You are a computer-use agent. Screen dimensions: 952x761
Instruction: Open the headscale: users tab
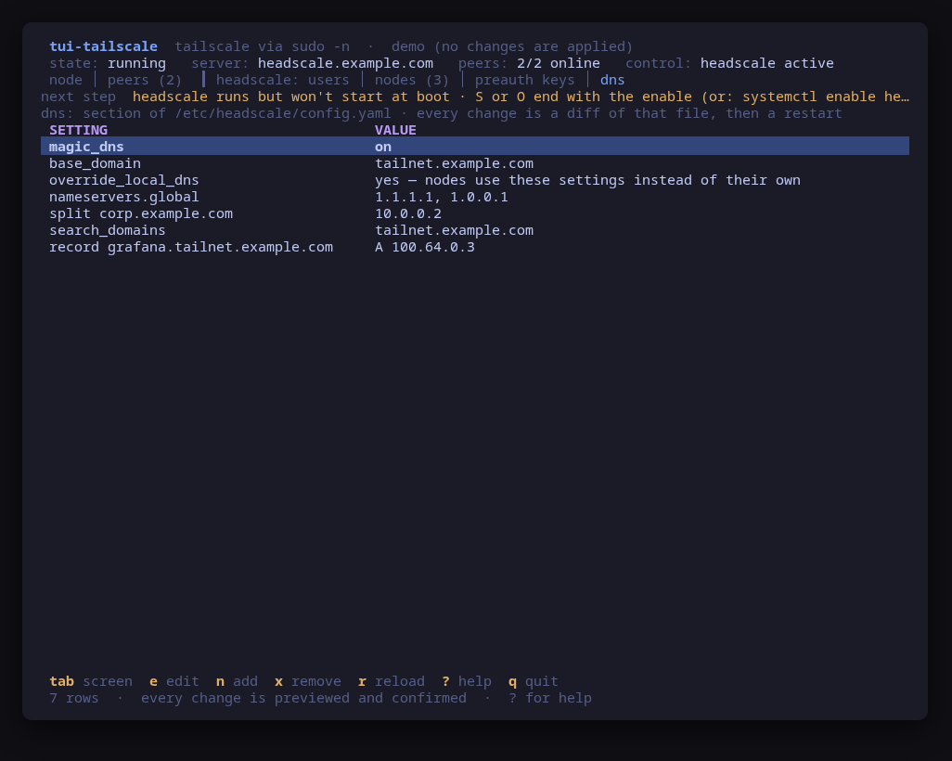[282, 80]
